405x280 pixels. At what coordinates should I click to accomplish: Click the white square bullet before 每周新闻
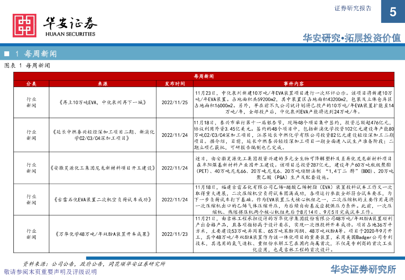point(7,54)
